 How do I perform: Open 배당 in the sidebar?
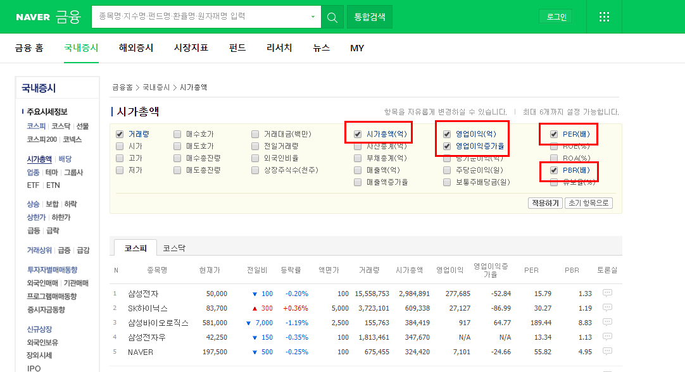point(65,159)
